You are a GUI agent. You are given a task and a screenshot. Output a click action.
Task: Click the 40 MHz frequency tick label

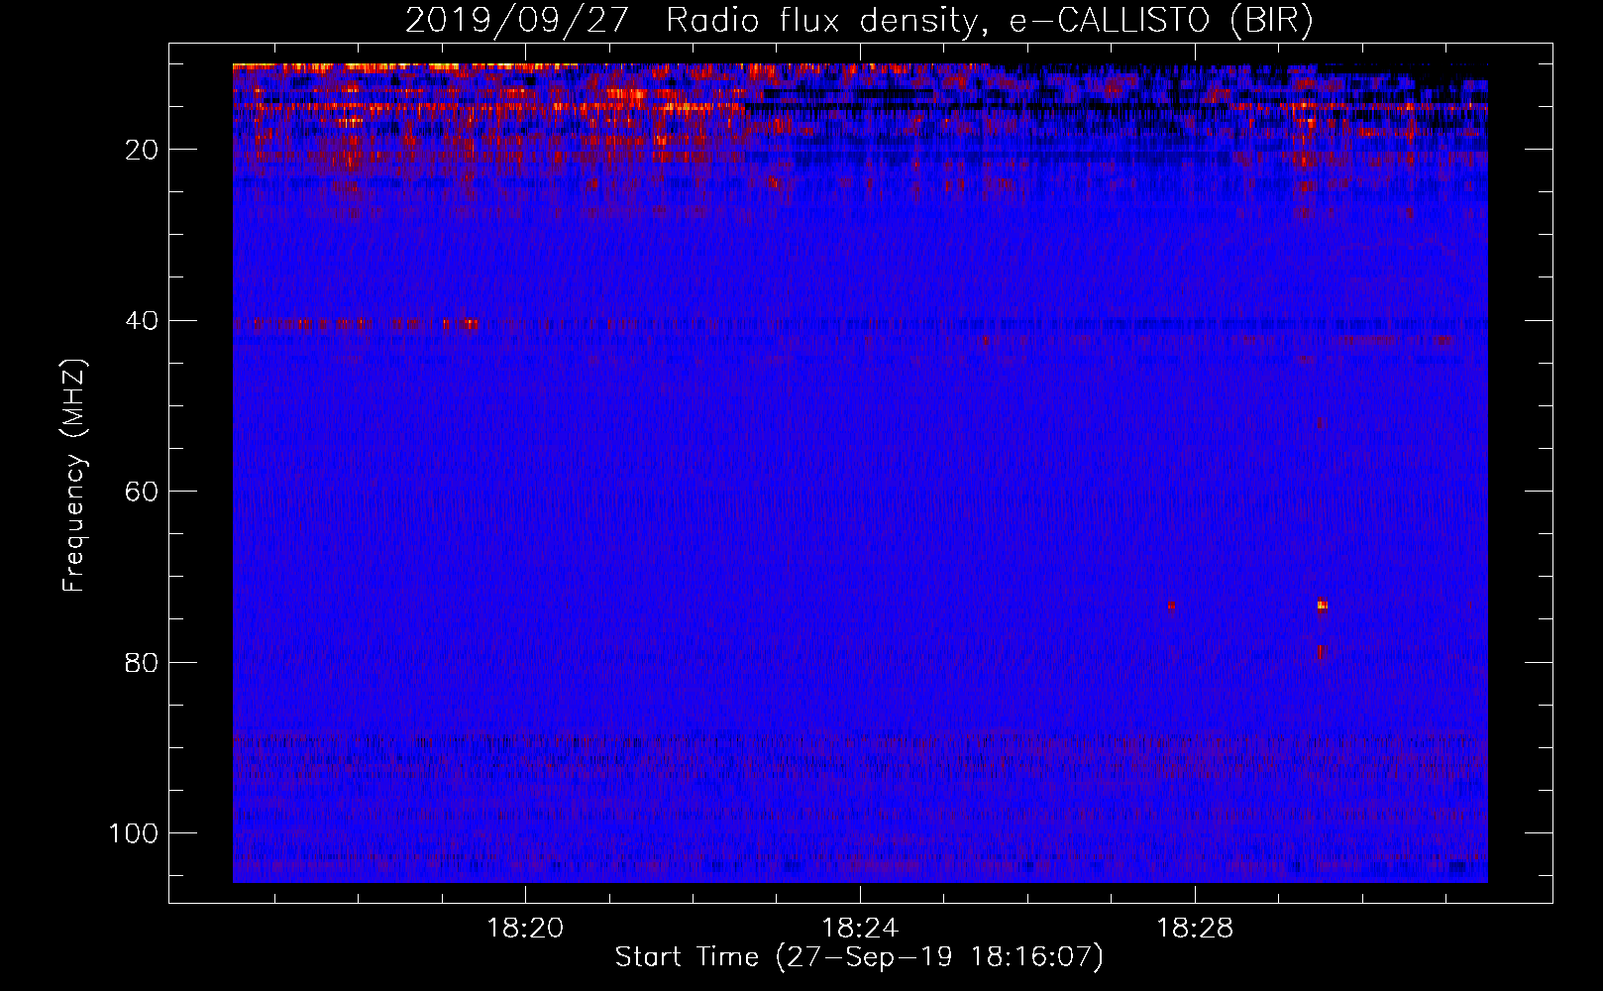tap(142, 321)
